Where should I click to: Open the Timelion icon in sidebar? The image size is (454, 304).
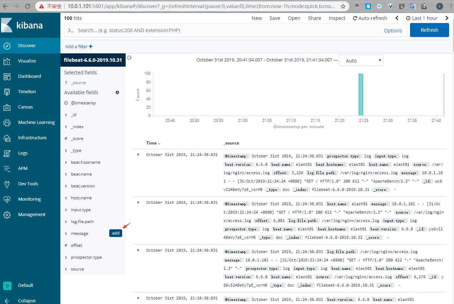coord(7,92)
